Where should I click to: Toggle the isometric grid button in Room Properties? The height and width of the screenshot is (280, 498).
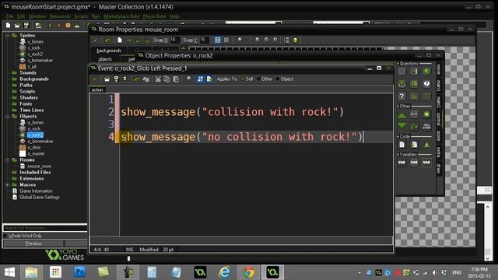pos(226,40)
